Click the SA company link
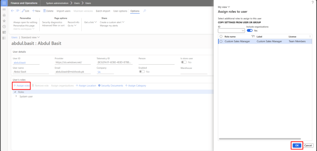 99,72
